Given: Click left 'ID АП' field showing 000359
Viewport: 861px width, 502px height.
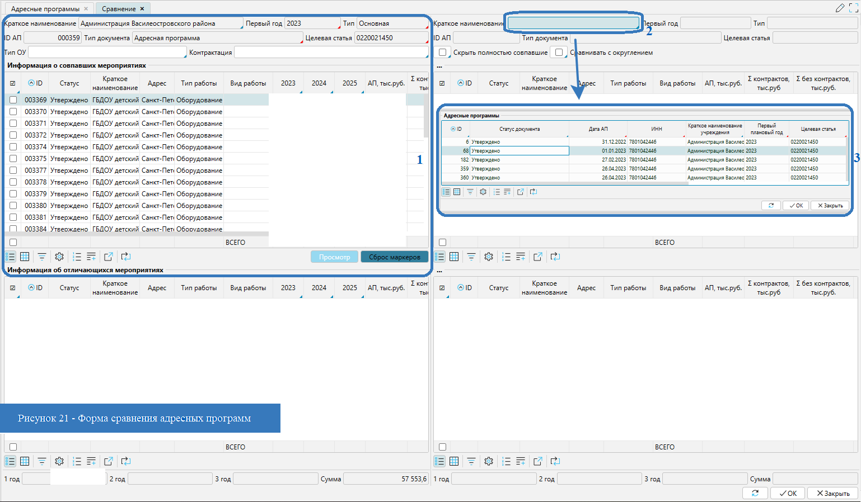Looking at the screenshot, I should (x=53, y=38).
